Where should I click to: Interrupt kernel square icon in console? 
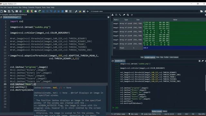click(x=200, y=61)
